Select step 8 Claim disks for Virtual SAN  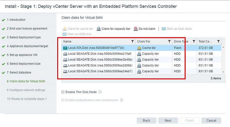[x=26, y=81]
